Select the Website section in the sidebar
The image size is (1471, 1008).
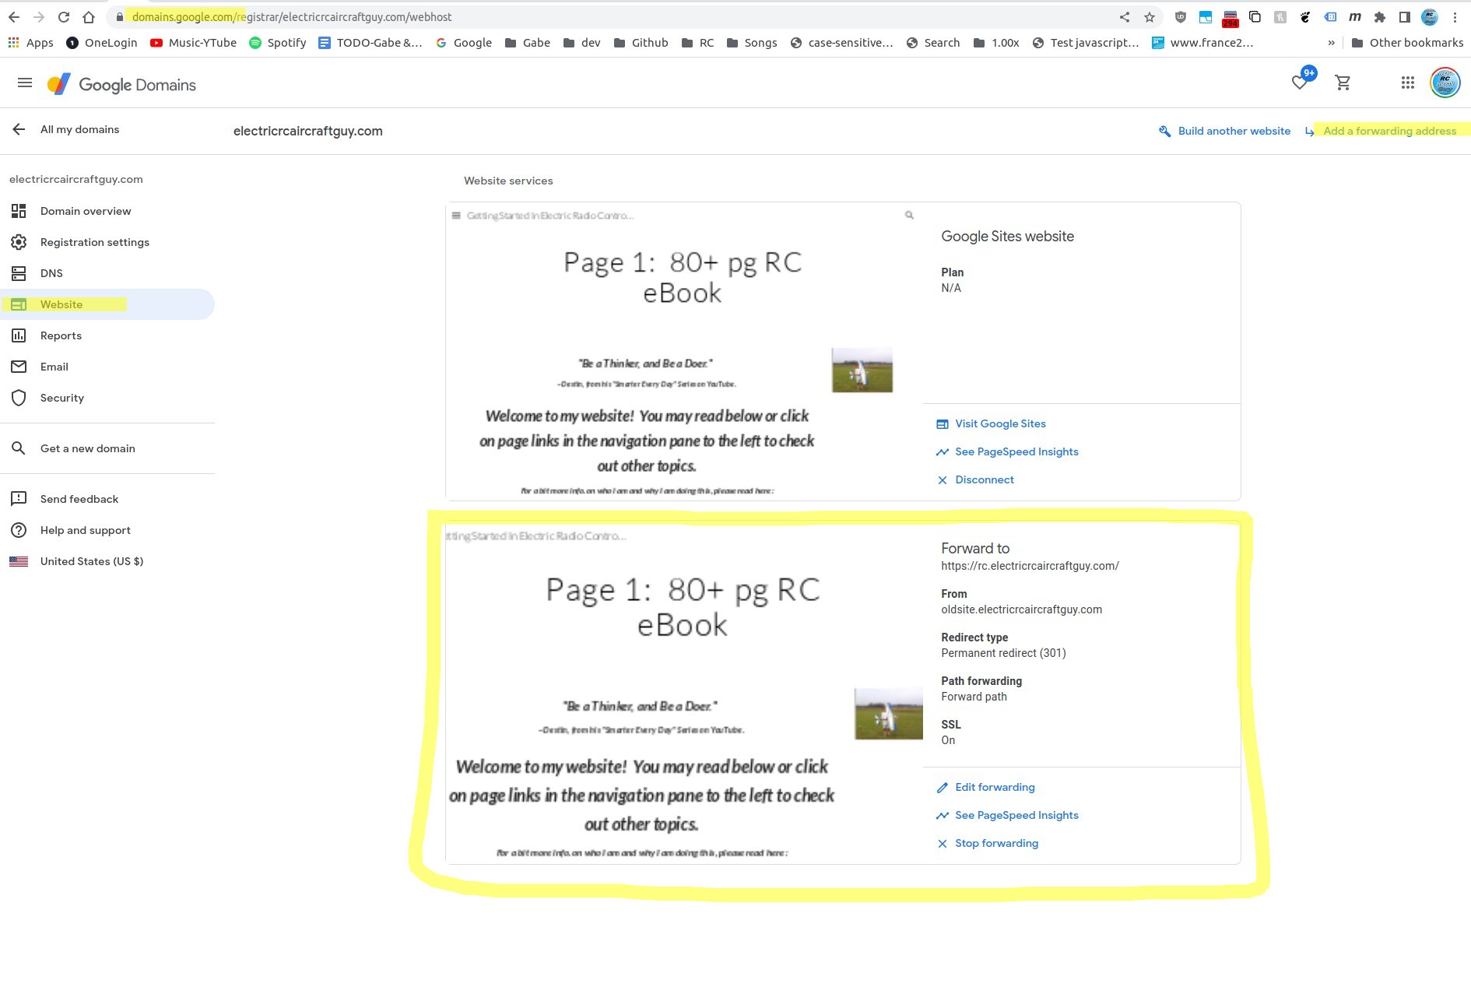61,304
